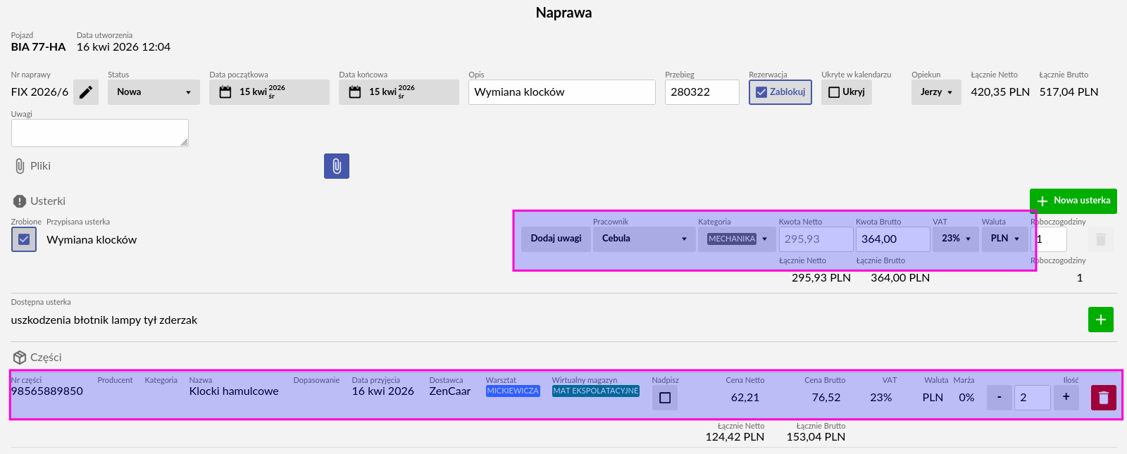
Task: Open Pracownik dropdown showing Cebula
Action: pos(644,239)
